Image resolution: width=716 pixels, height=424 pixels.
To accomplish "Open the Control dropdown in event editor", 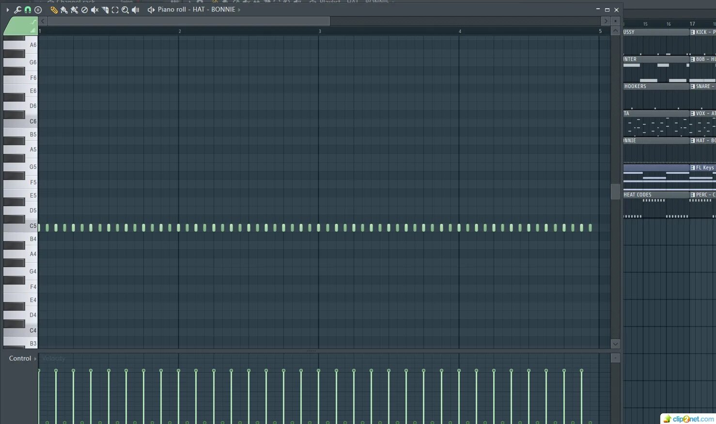I will pyautogui.click(x=22, y=358).
